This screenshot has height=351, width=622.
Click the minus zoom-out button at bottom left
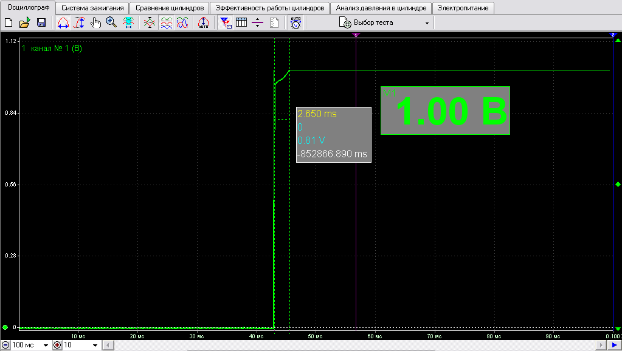coord(5,345)
